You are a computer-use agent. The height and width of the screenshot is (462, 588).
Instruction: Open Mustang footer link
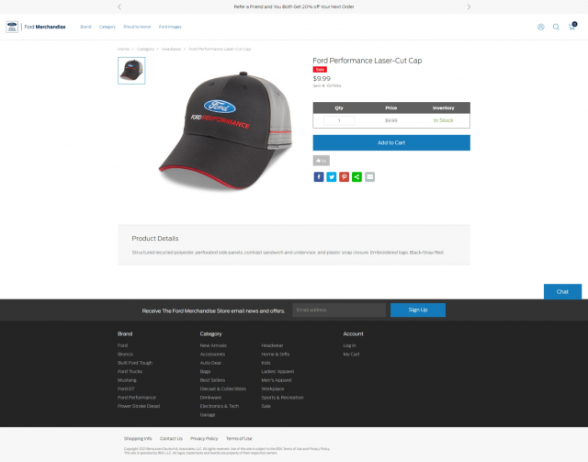pos(127,380)
